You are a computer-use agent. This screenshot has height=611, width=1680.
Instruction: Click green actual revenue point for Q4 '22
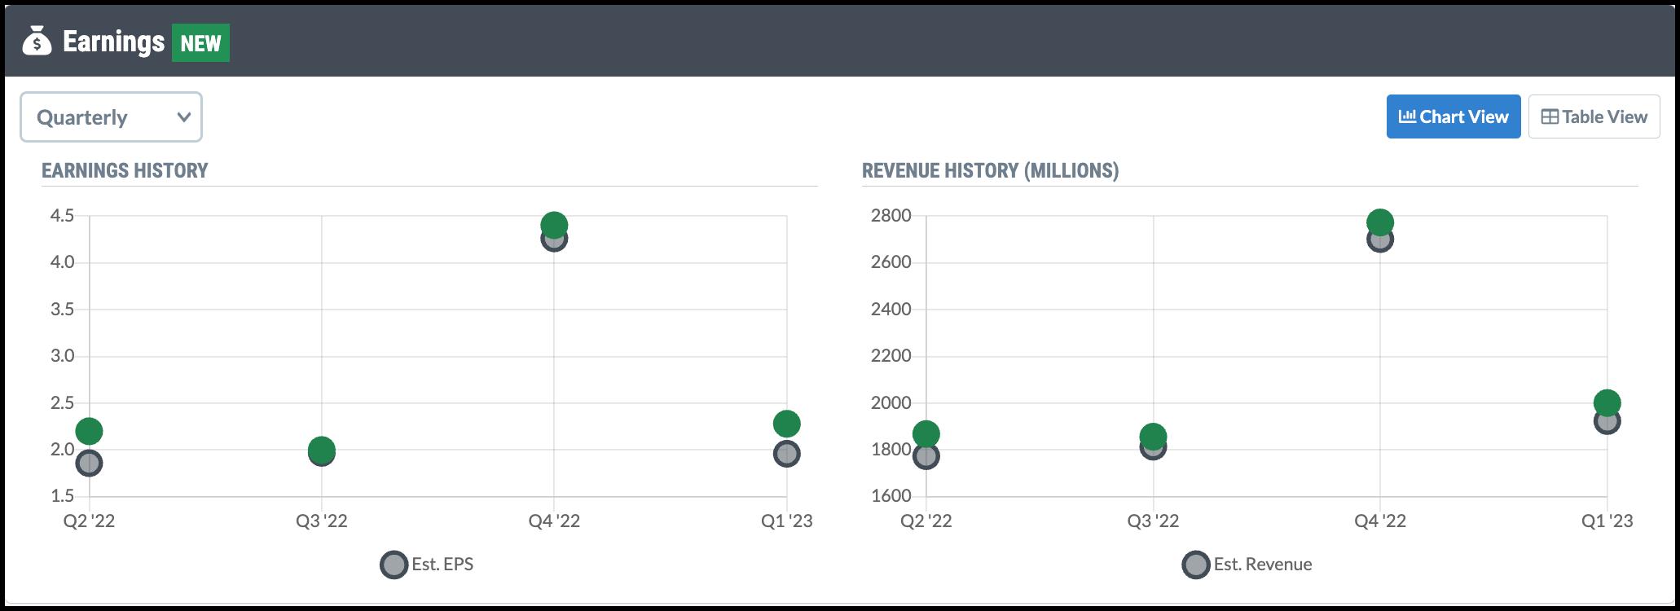pyautogui.click(x=1380, y=221)
